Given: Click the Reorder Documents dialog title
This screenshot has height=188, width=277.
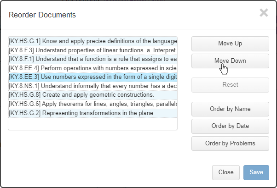Looking at the screenshot, I should click(42, 15).
